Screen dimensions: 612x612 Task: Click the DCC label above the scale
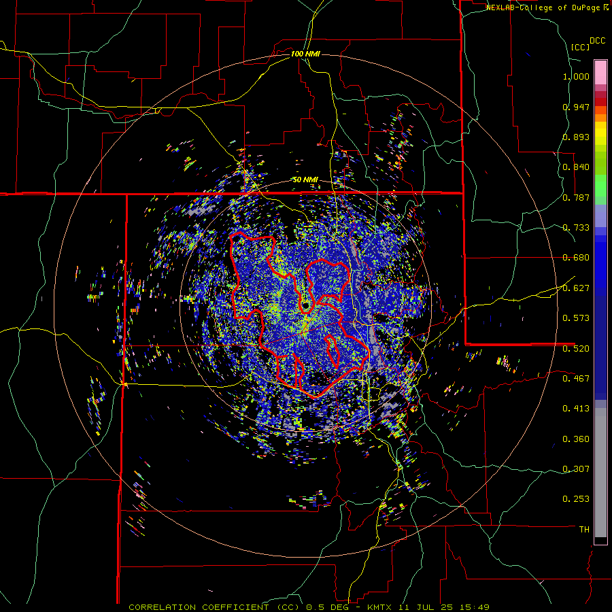tap(597, 41)
